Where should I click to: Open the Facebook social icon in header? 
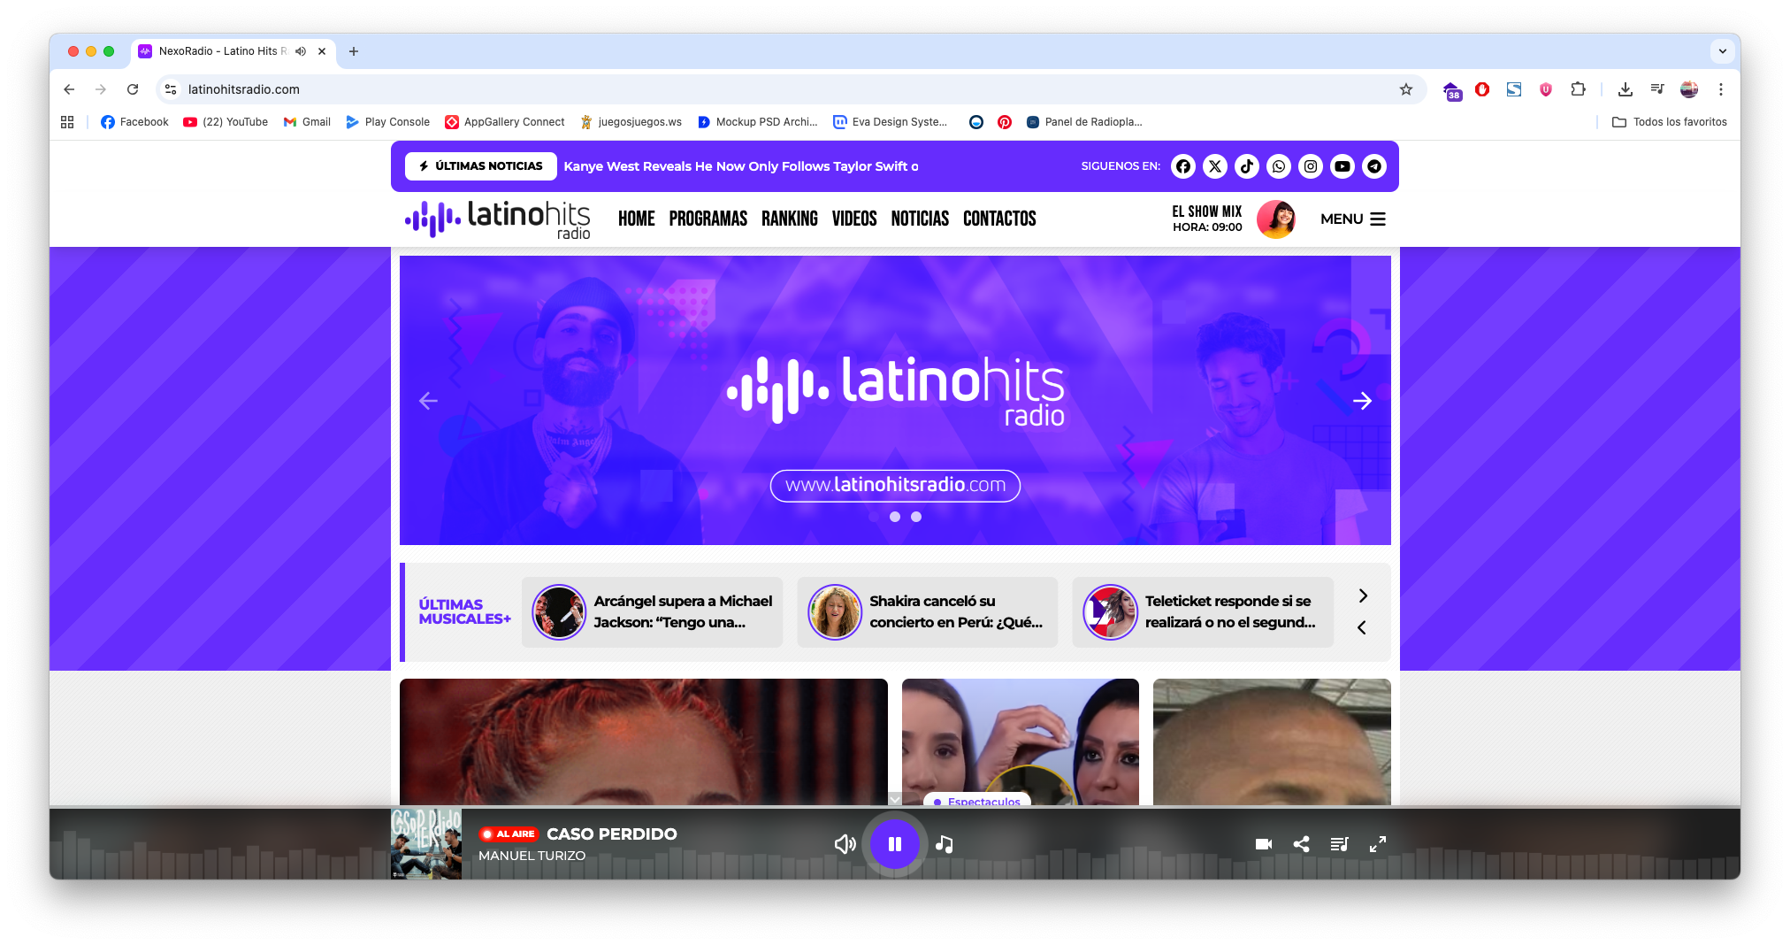point(1183,166)
